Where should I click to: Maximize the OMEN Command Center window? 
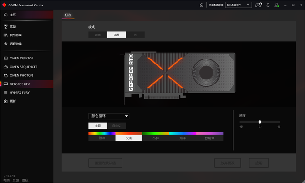293,5
